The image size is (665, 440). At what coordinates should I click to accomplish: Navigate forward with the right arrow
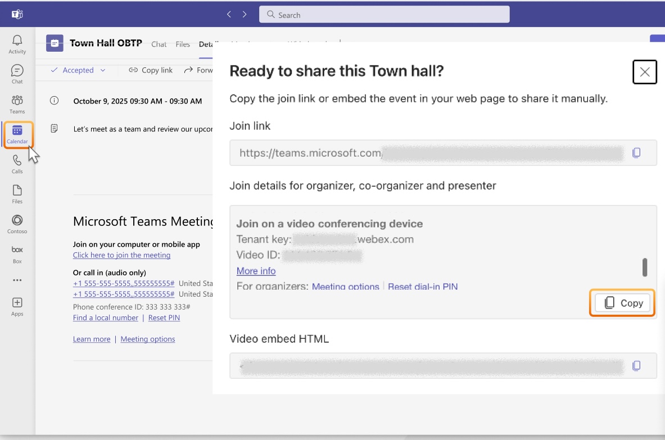245,15
